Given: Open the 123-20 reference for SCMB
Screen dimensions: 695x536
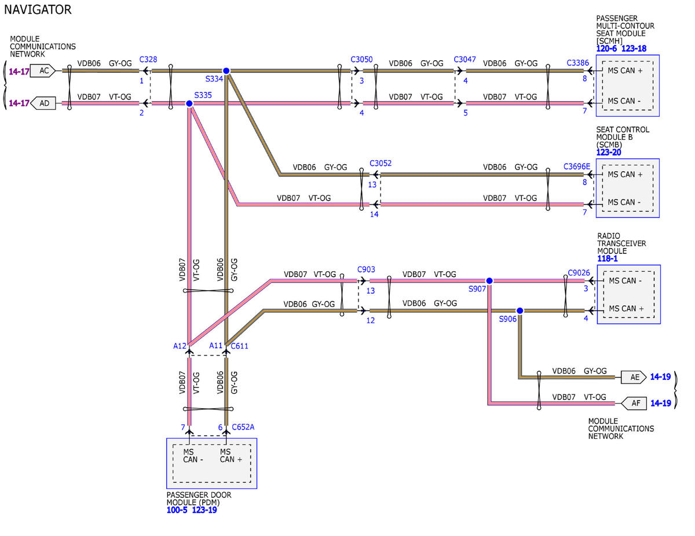Looking at the screenshot, I should (609, 153).
